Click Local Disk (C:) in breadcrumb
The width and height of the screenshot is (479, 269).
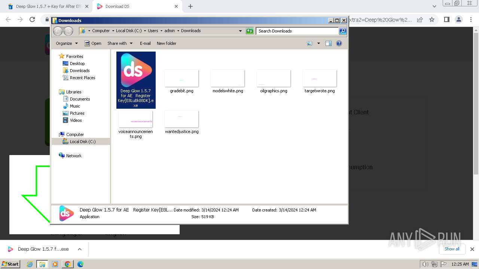[129, 31]
